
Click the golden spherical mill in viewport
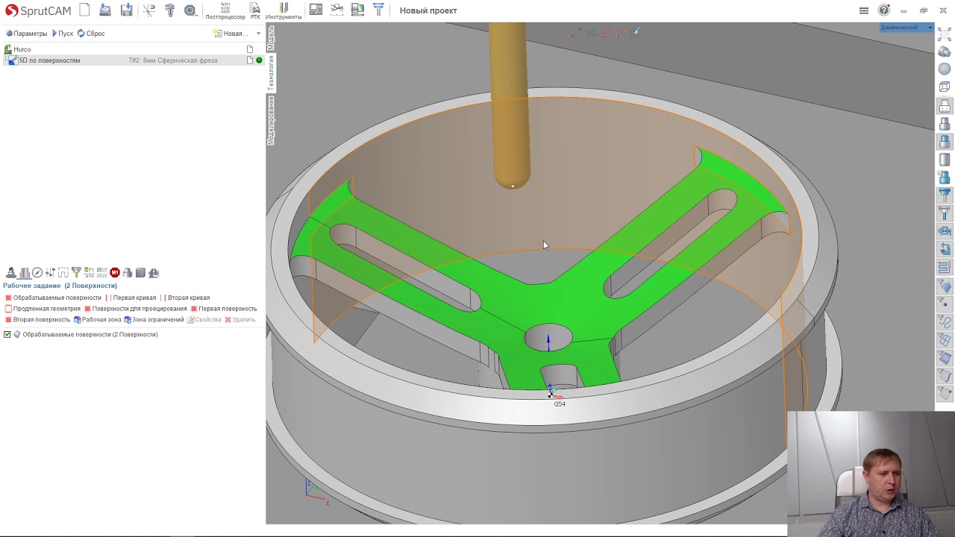pos(510,104)
